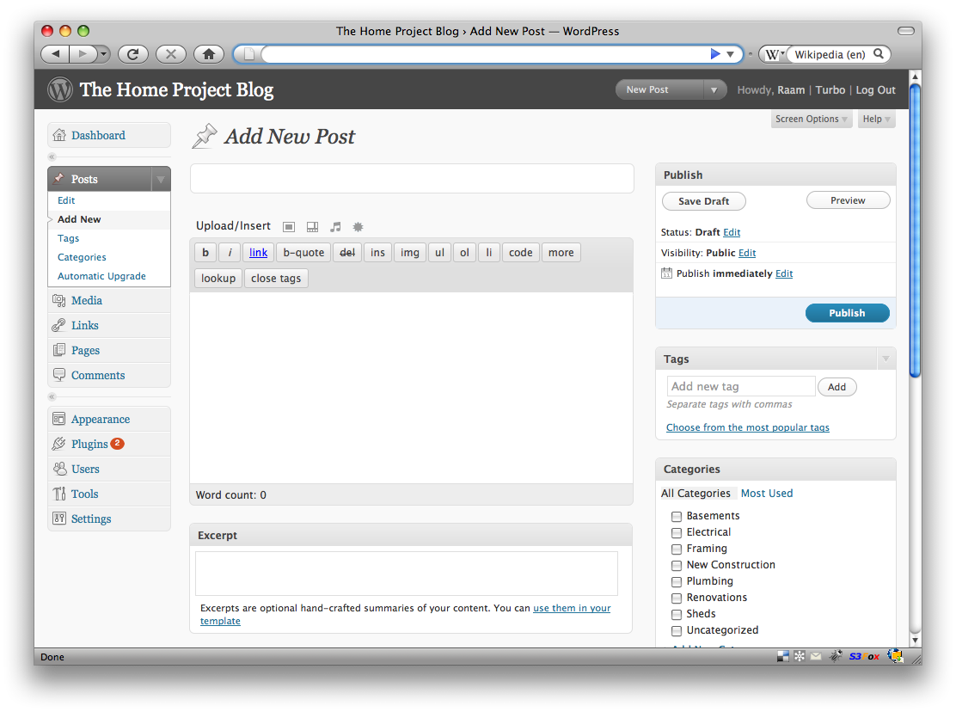Tick the Plumbing category checkbox
Screen dimensions: 956x712
pos(677,582)
